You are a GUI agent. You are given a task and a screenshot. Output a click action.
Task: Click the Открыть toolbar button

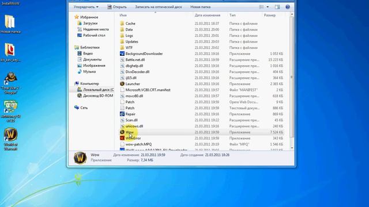(116, 7)
